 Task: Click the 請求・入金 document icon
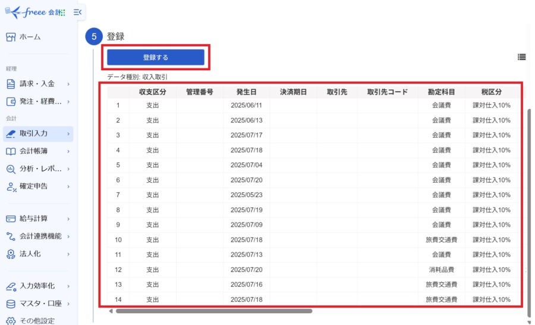tap(11, 84)
